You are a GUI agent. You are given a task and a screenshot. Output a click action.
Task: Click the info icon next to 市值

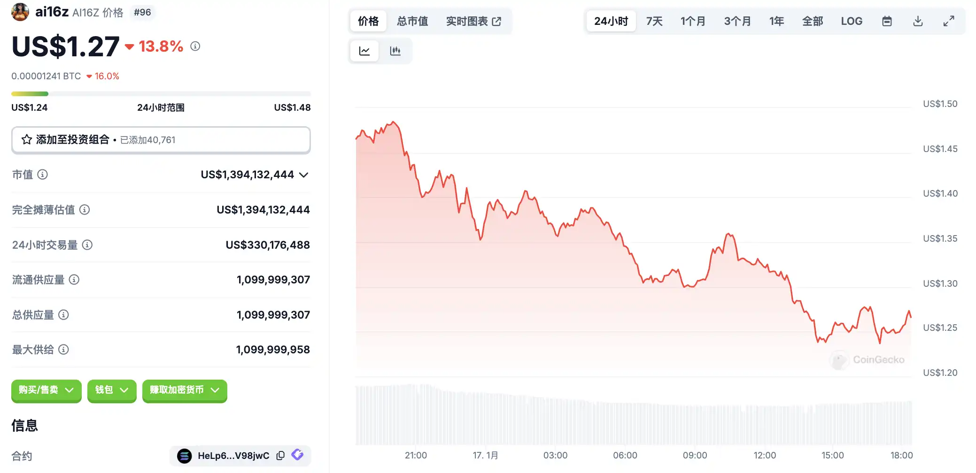(x=43, y=175)
